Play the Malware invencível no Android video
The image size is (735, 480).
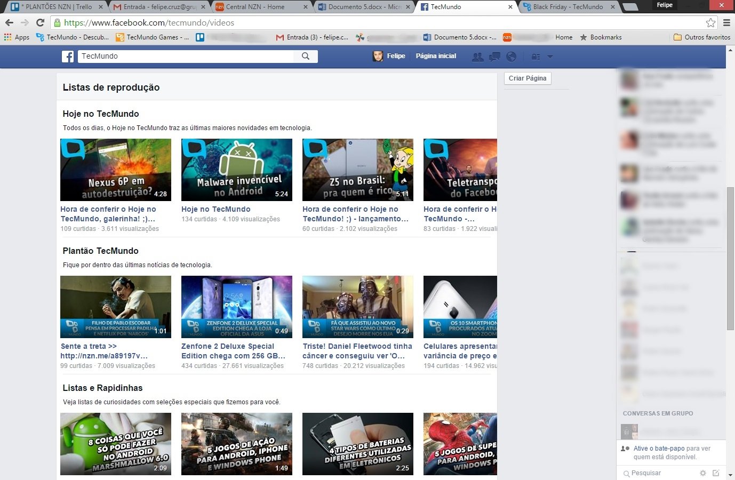point(237,170)
